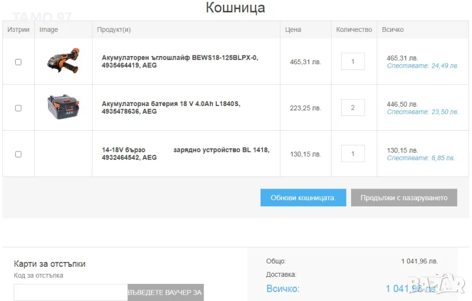472x301 pixels.
Task: Click the BEWS18-125BLPX-0 product name link
Action: click(179, 61)
